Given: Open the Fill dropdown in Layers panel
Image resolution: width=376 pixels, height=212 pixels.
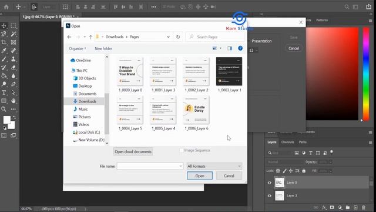Looking at the screenshot, I should point(331,171).
